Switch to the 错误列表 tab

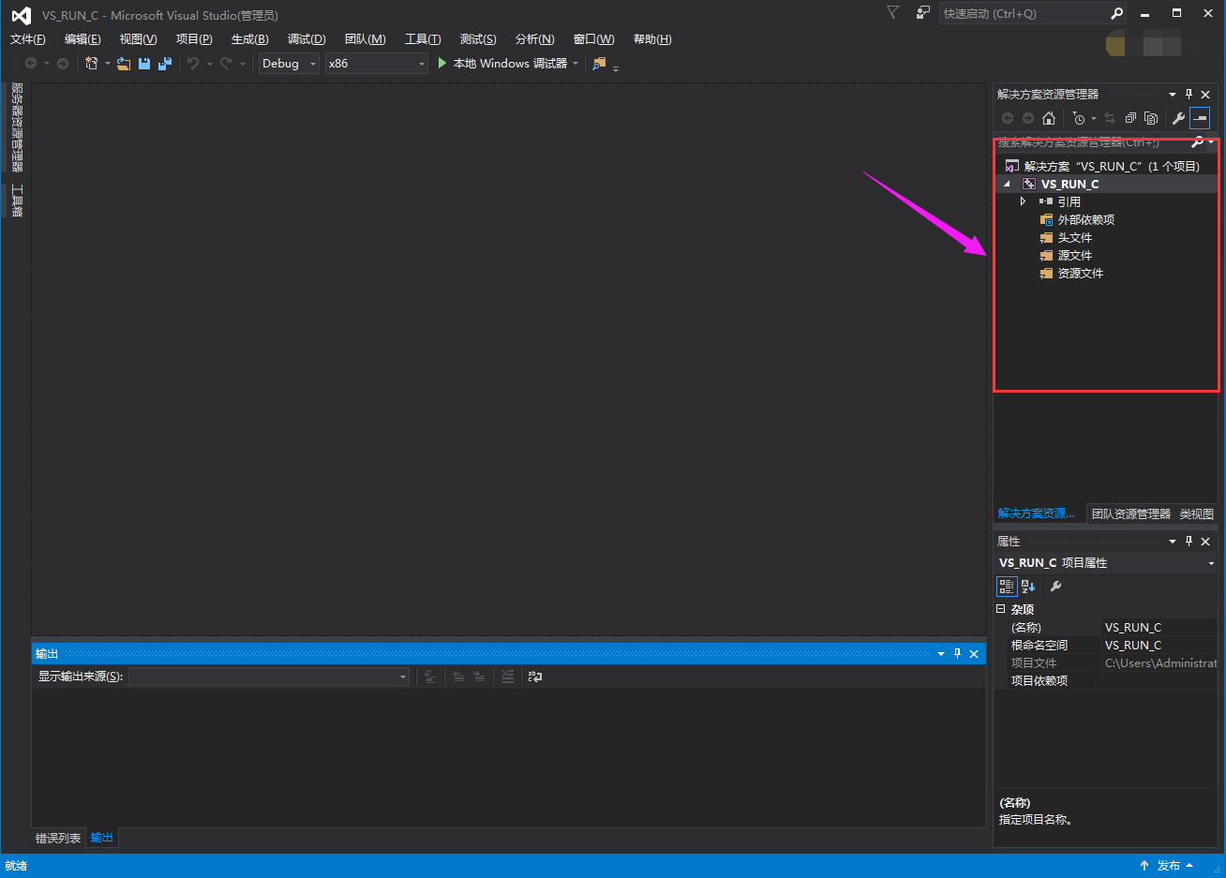tap(58, 838)
